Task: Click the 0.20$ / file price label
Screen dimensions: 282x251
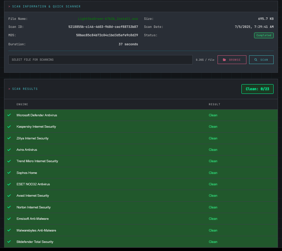Action: click(x=205, y=60)
